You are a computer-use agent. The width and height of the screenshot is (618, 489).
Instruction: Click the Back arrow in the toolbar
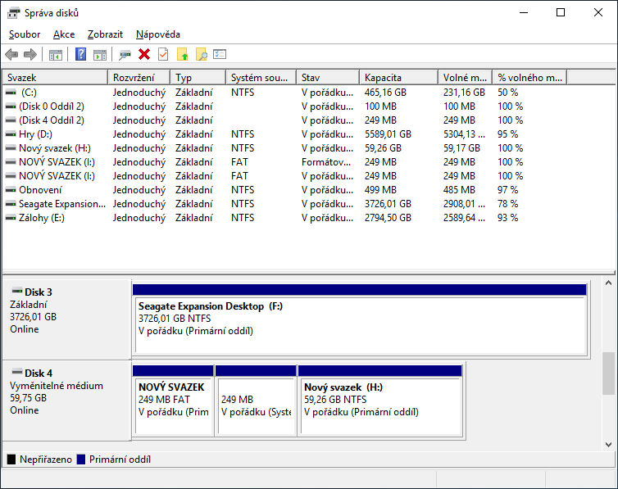pos(11,55)
